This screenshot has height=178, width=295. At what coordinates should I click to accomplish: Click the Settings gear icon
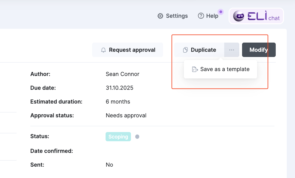pos(160,16)
